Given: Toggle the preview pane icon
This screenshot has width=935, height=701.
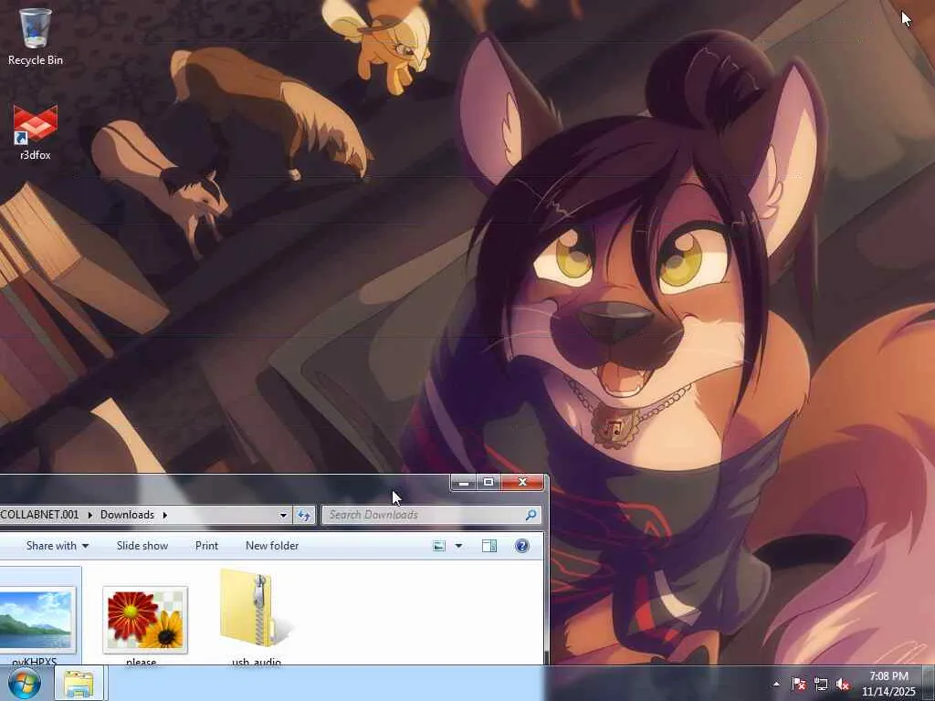Looking at the screenshot, I should point(489,546).
